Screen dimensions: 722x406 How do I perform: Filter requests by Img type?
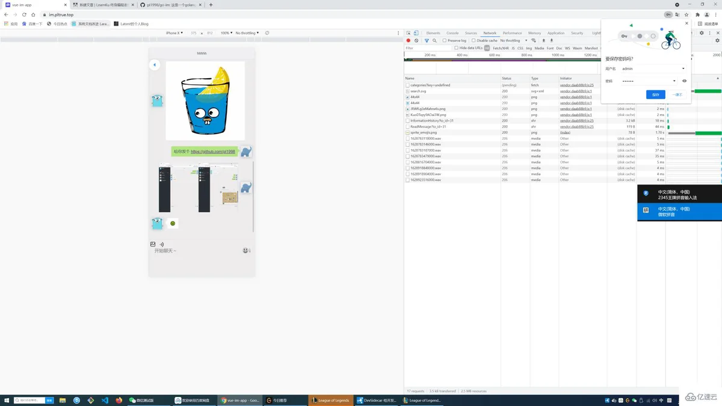529,48
